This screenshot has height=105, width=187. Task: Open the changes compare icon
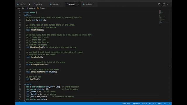click(x=159, y=4)
